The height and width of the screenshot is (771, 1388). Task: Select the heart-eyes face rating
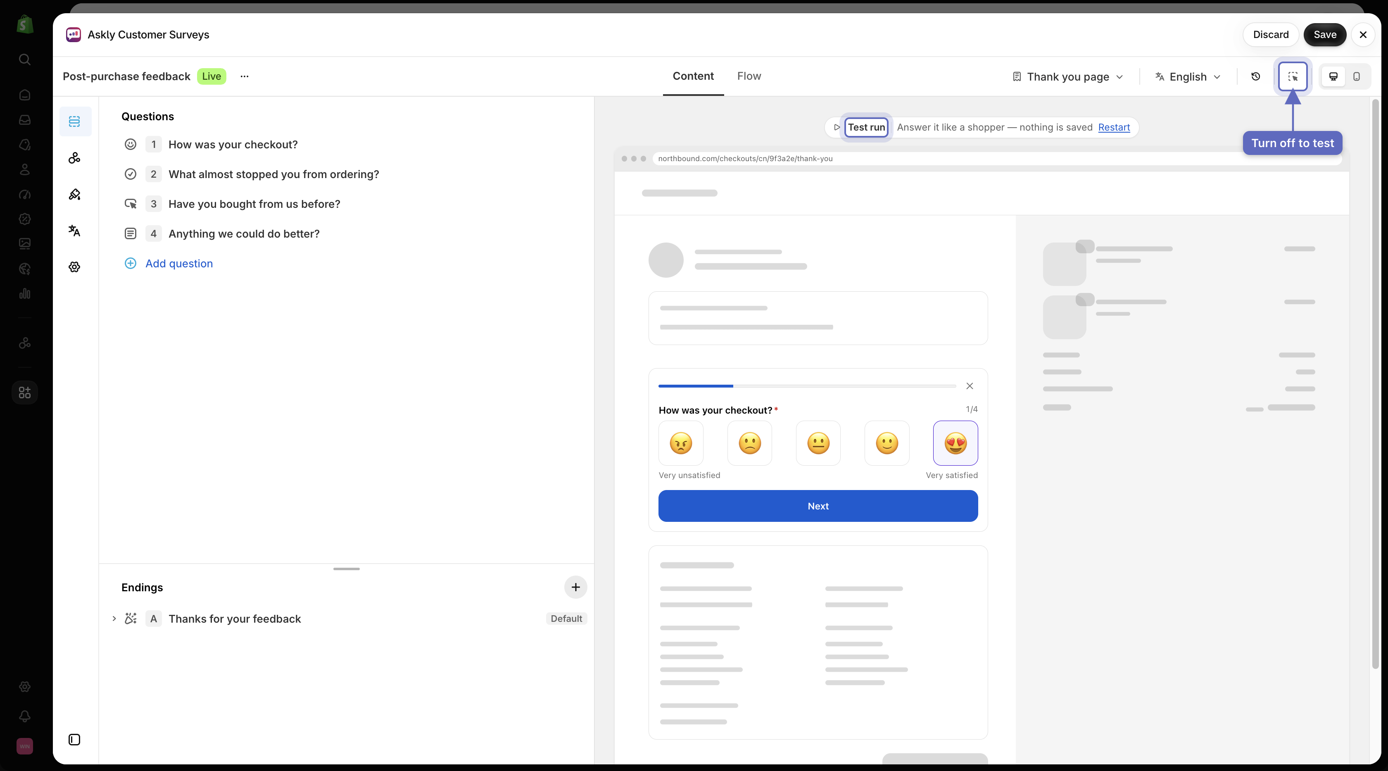[x=955, y=443]
